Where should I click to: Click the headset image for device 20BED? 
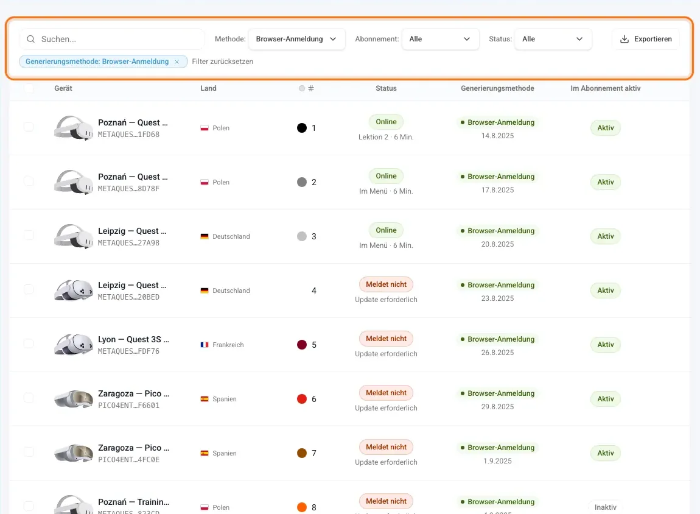click(x=74, y=290)
